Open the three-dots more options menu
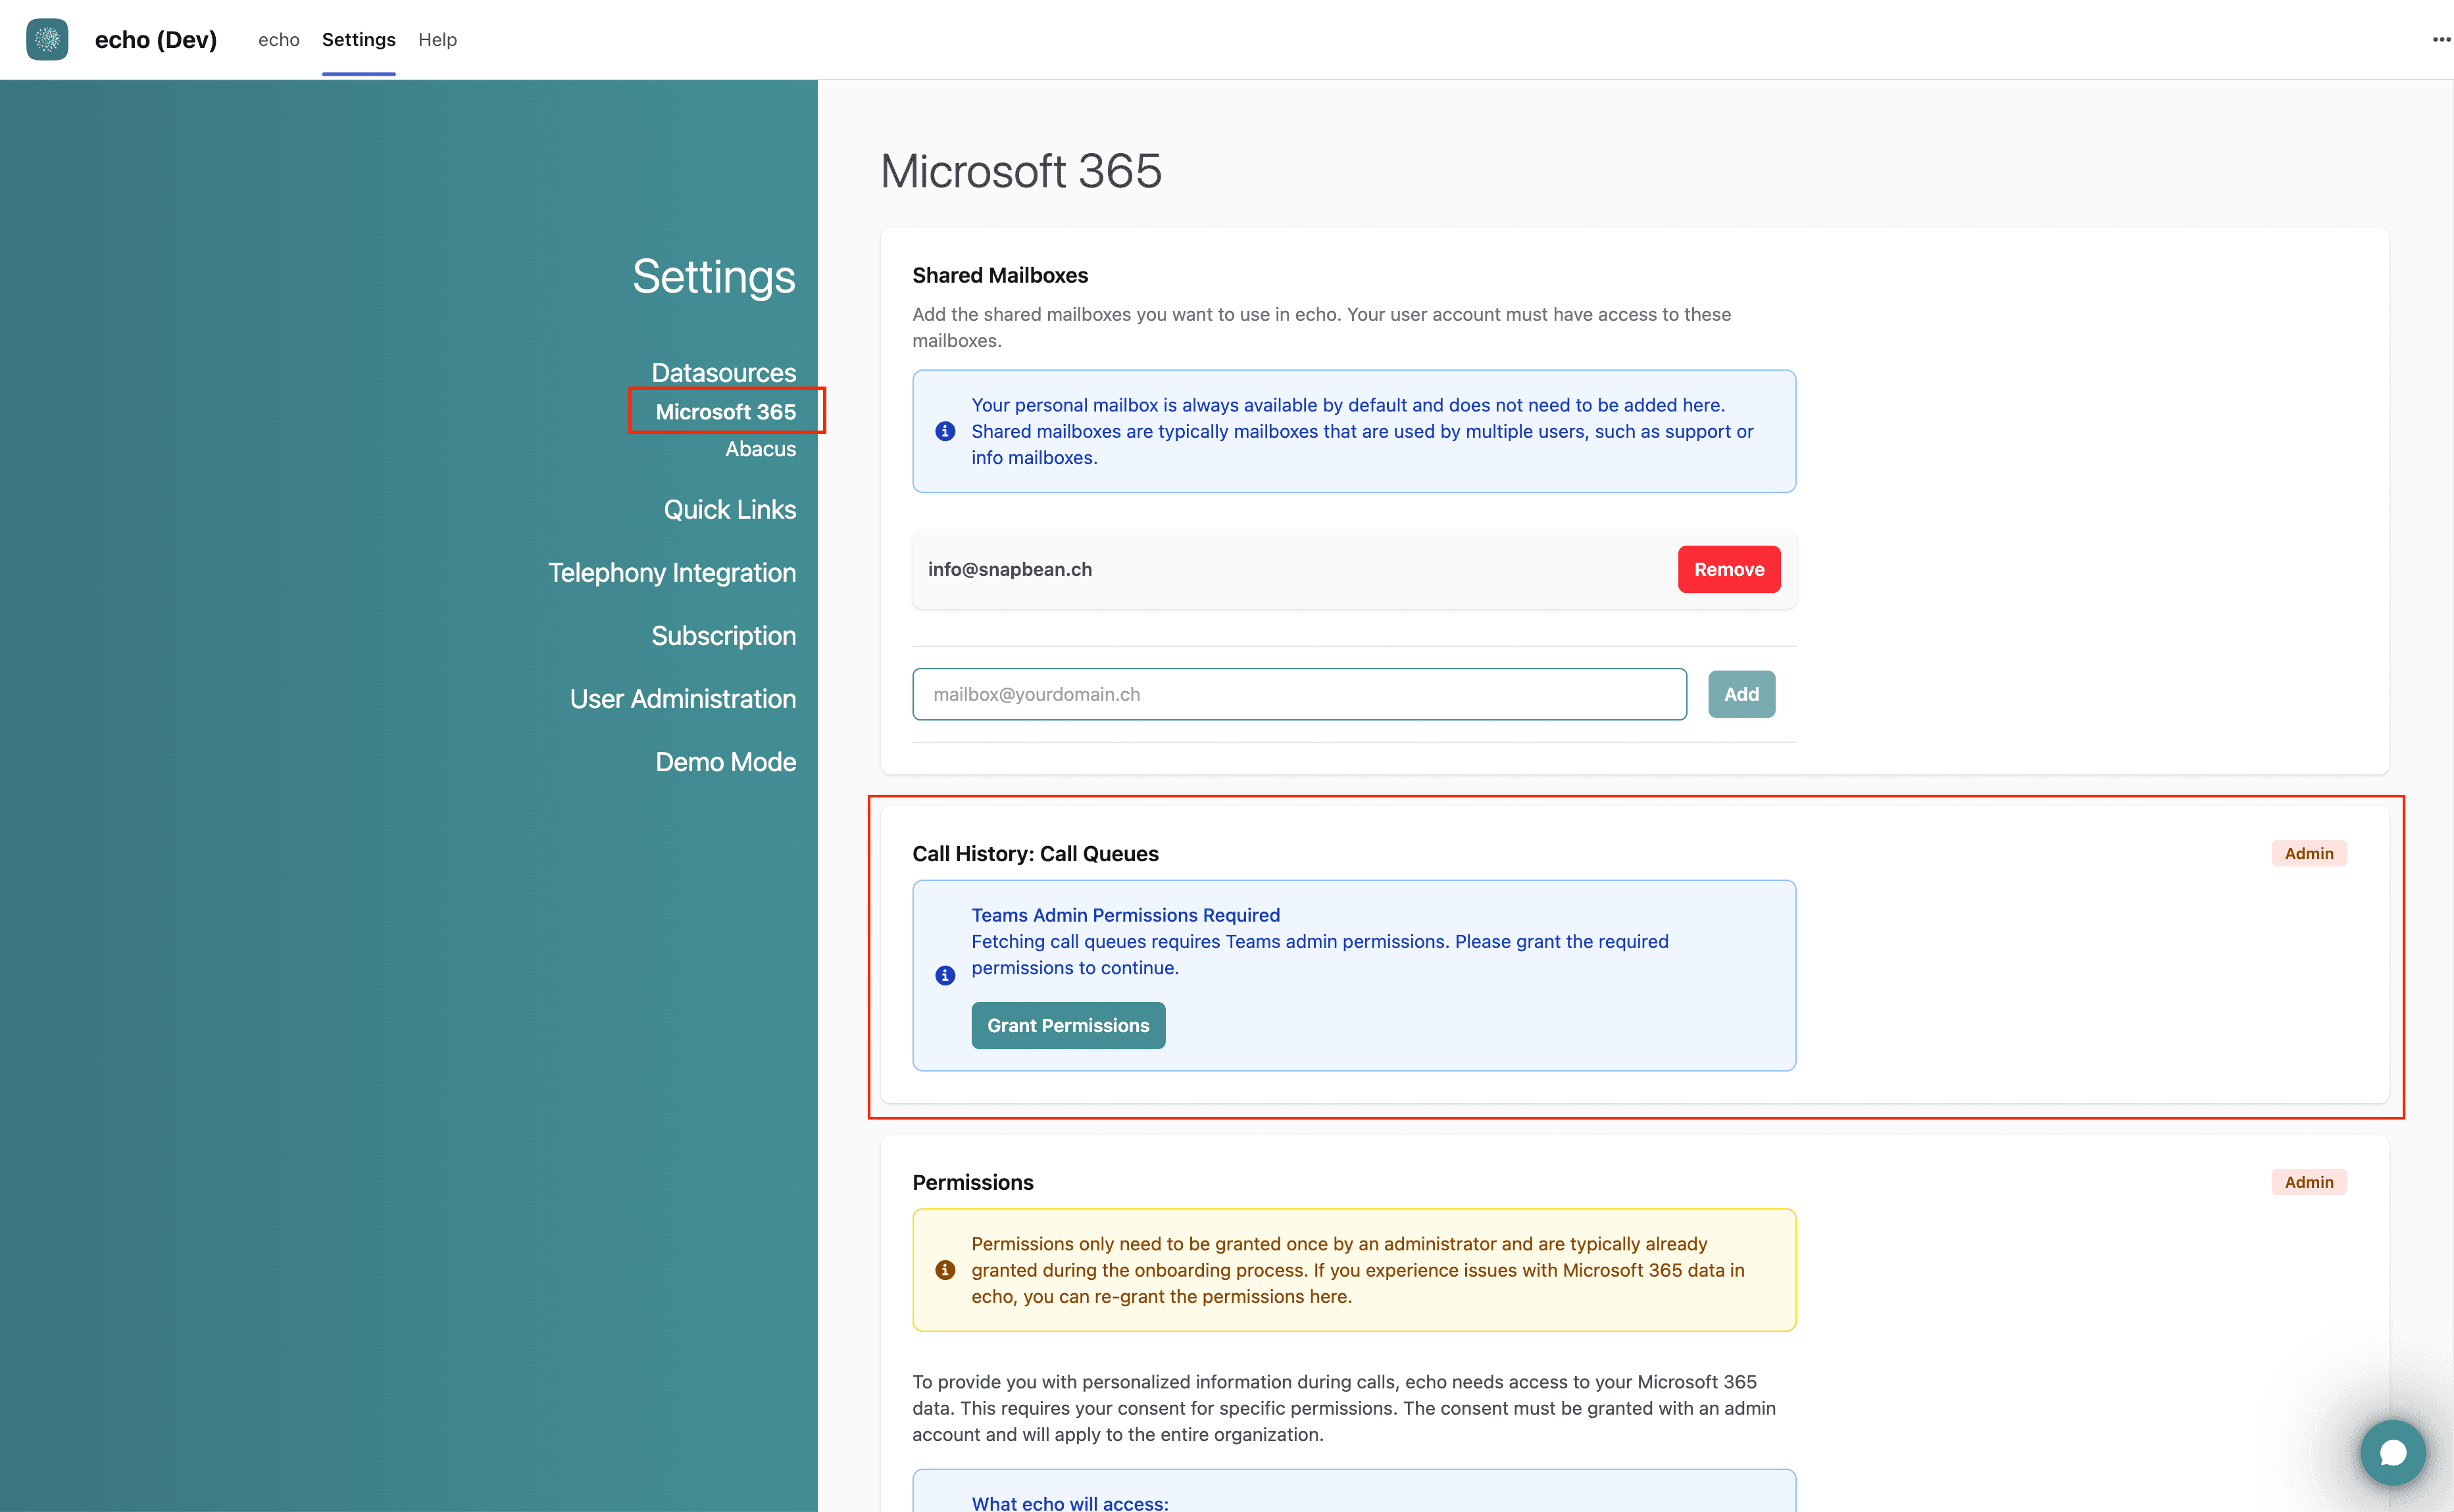The width and height of the screenshot is (2454, 1512). pyautogui.click(x=2441, y=40)
